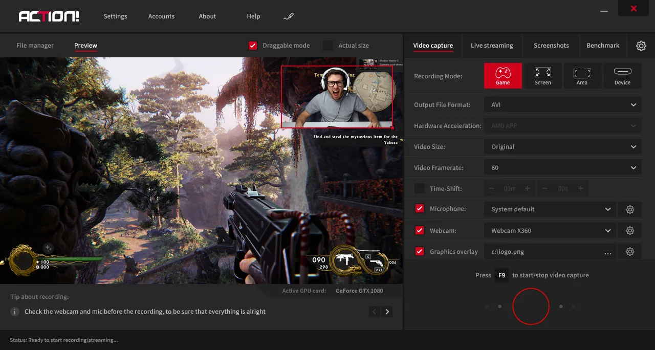Open Output File Format AVI dropdown
Screen dimensions: 655x350
click(x=563, y=105)
